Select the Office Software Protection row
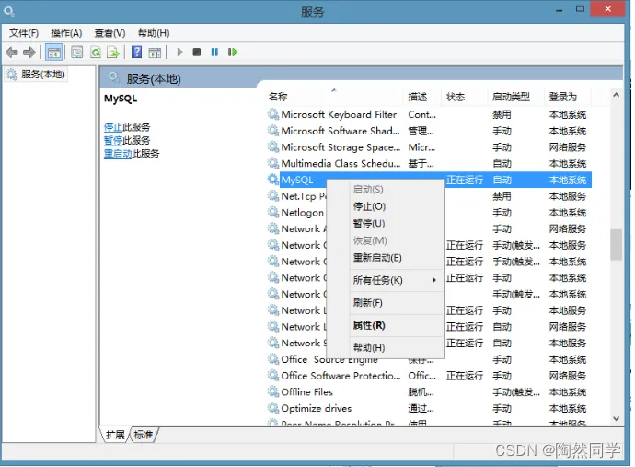The width and height of the screenshot is (635, 467). pyautogui.click(x=429, y=376)
